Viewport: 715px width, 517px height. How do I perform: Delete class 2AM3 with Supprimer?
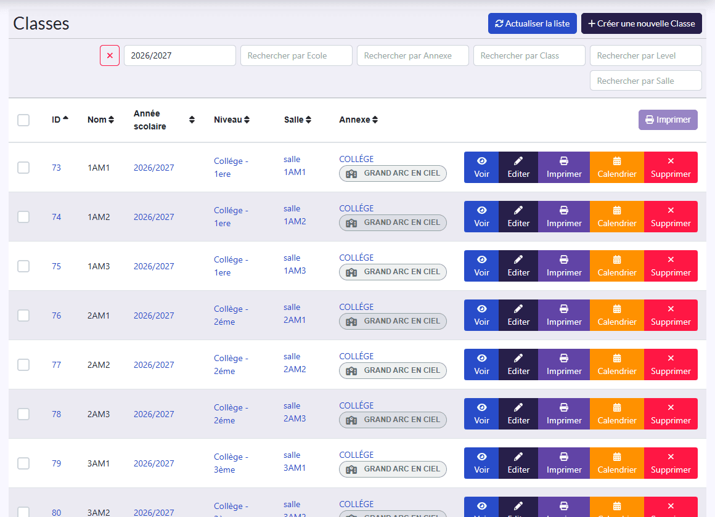pyautogui.click(x=671, y=413)
